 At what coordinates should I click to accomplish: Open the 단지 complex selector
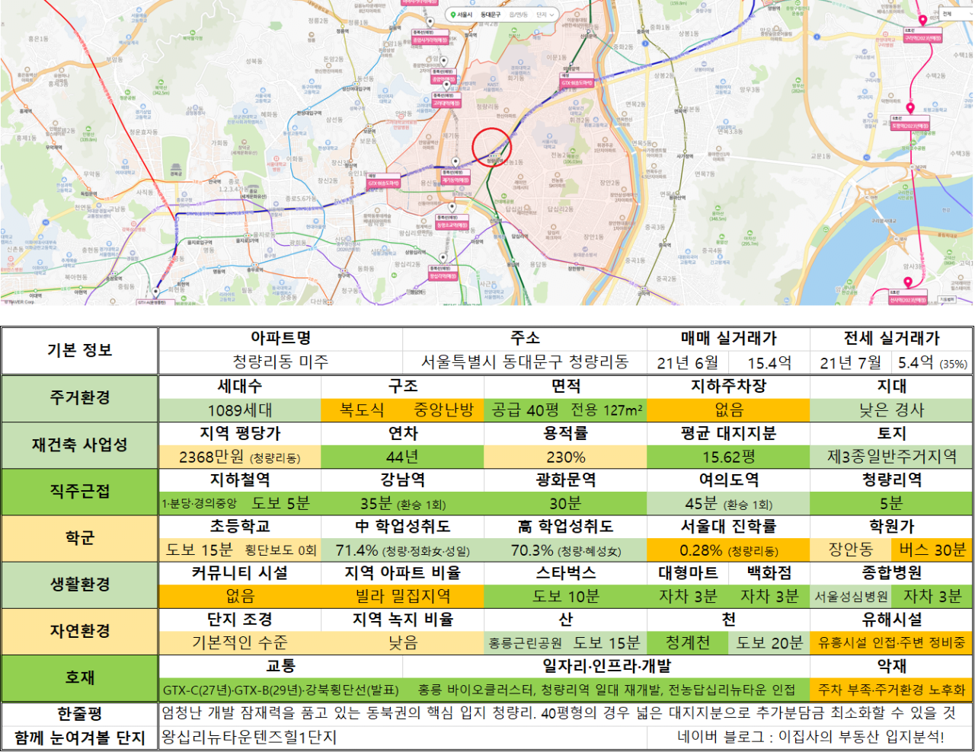541,14
